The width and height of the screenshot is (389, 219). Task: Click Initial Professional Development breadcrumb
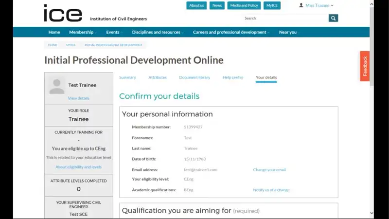[113, 45]
